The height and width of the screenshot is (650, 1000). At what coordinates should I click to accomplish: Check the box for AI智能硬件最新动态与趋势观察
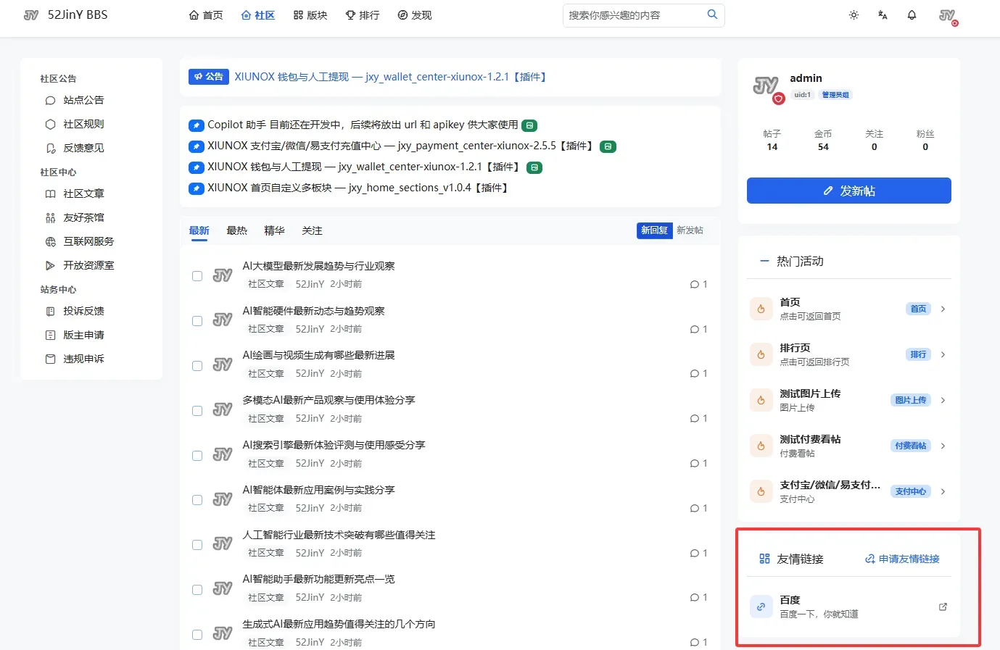[x=197, y=320]
